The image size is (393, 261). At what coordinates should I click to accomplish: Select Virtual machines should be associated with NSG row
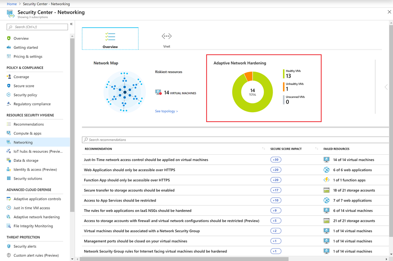236,231
